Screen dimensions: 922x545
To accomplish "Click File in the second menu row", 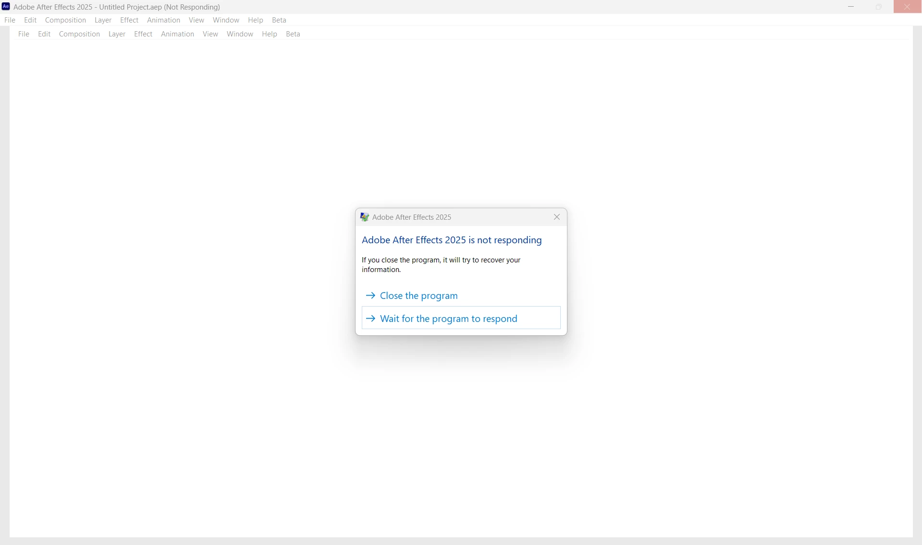I will (24, 34).
